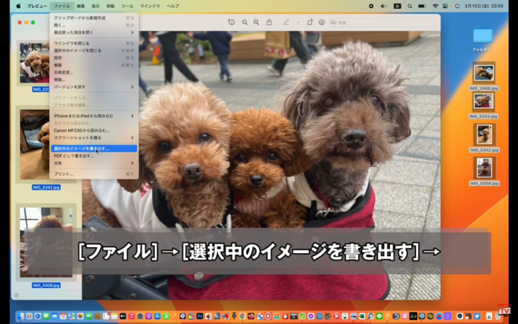
Task: Open Safari from the Dock
Action: pyautogui.click(x=38, y=316)
